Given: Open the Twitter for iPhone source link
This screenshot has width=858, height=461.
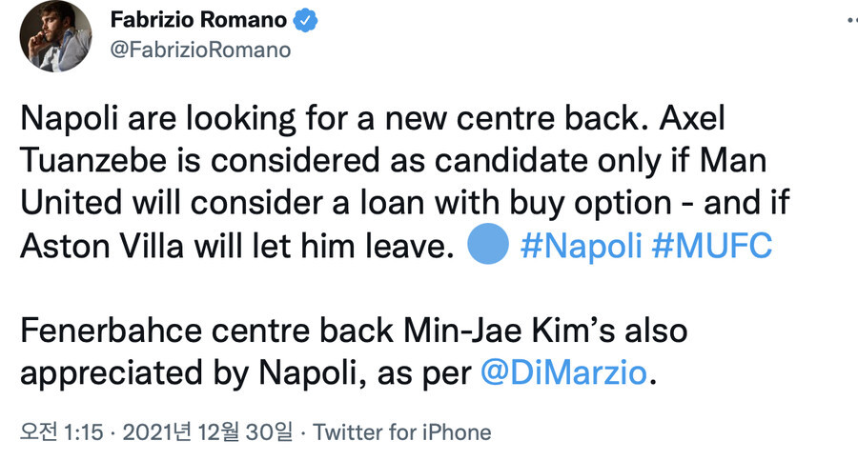Looking at the screenshot, I should click(402, 432).
